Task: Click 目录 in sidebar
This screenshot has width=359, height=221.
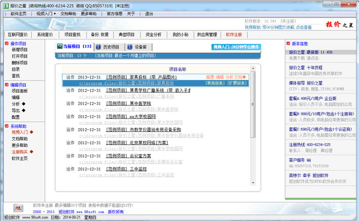Action: pyautogui.click(x=16, y=69)
